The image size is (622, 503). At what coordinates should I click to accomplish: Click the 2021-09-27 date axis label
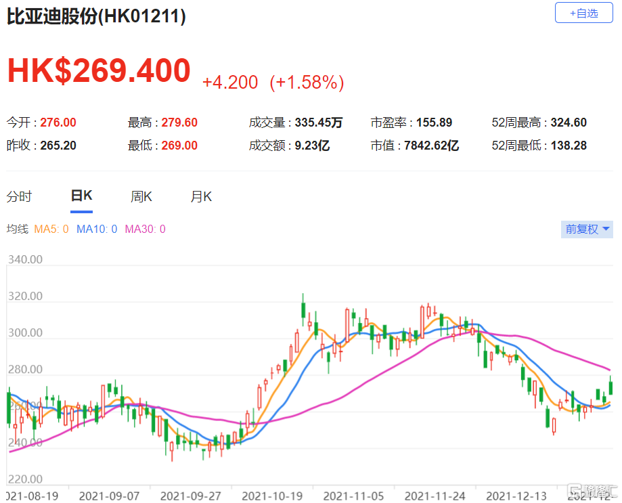[191, 496]
